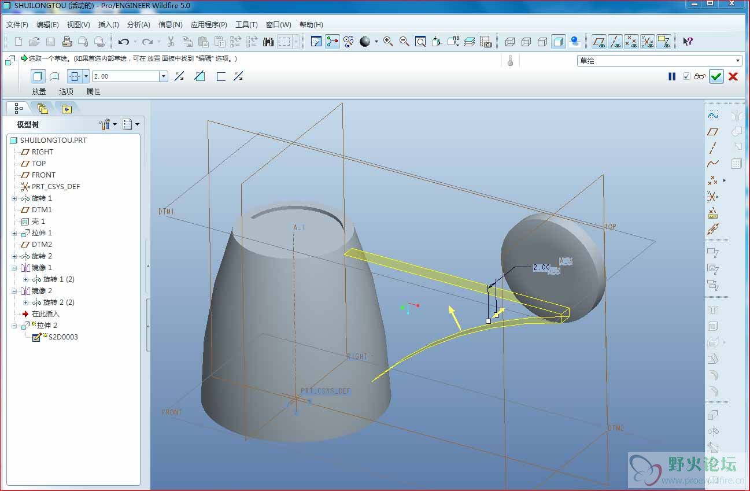The height and width of the screenshot is (491, 750).
Task: Click the Zoom In magnifier icon
Action: click(x=388, y=42)
